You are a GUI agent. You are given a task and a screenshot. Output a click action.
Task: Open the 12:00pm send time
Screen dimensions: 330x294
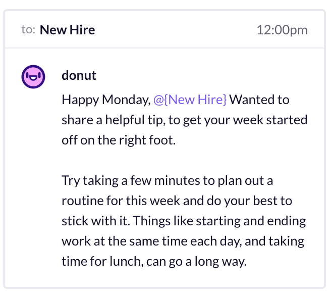click(x=282, y=30)
